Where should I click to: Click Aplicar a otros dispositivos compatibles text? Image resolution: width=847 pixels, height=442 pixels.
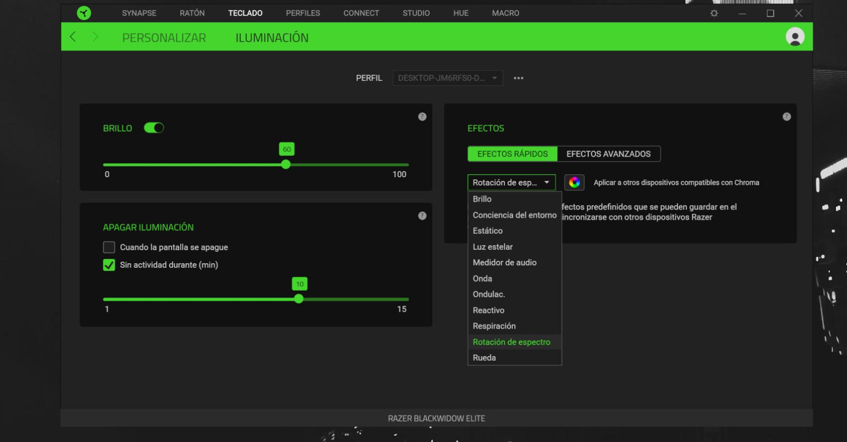click(x=676, y=183)
